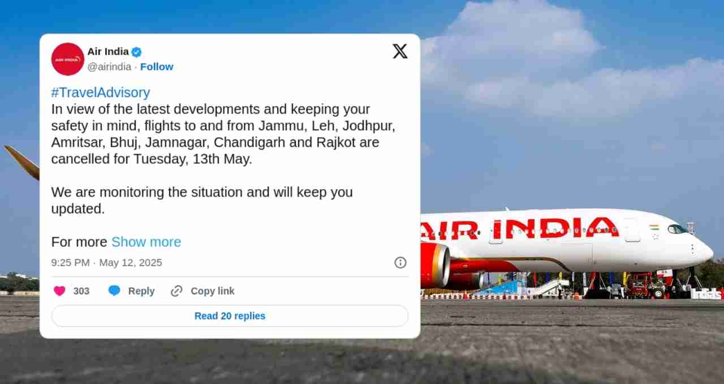
Task: Click the AIR INDIA lettering on fuselage
Action: (x=520, y=228)
